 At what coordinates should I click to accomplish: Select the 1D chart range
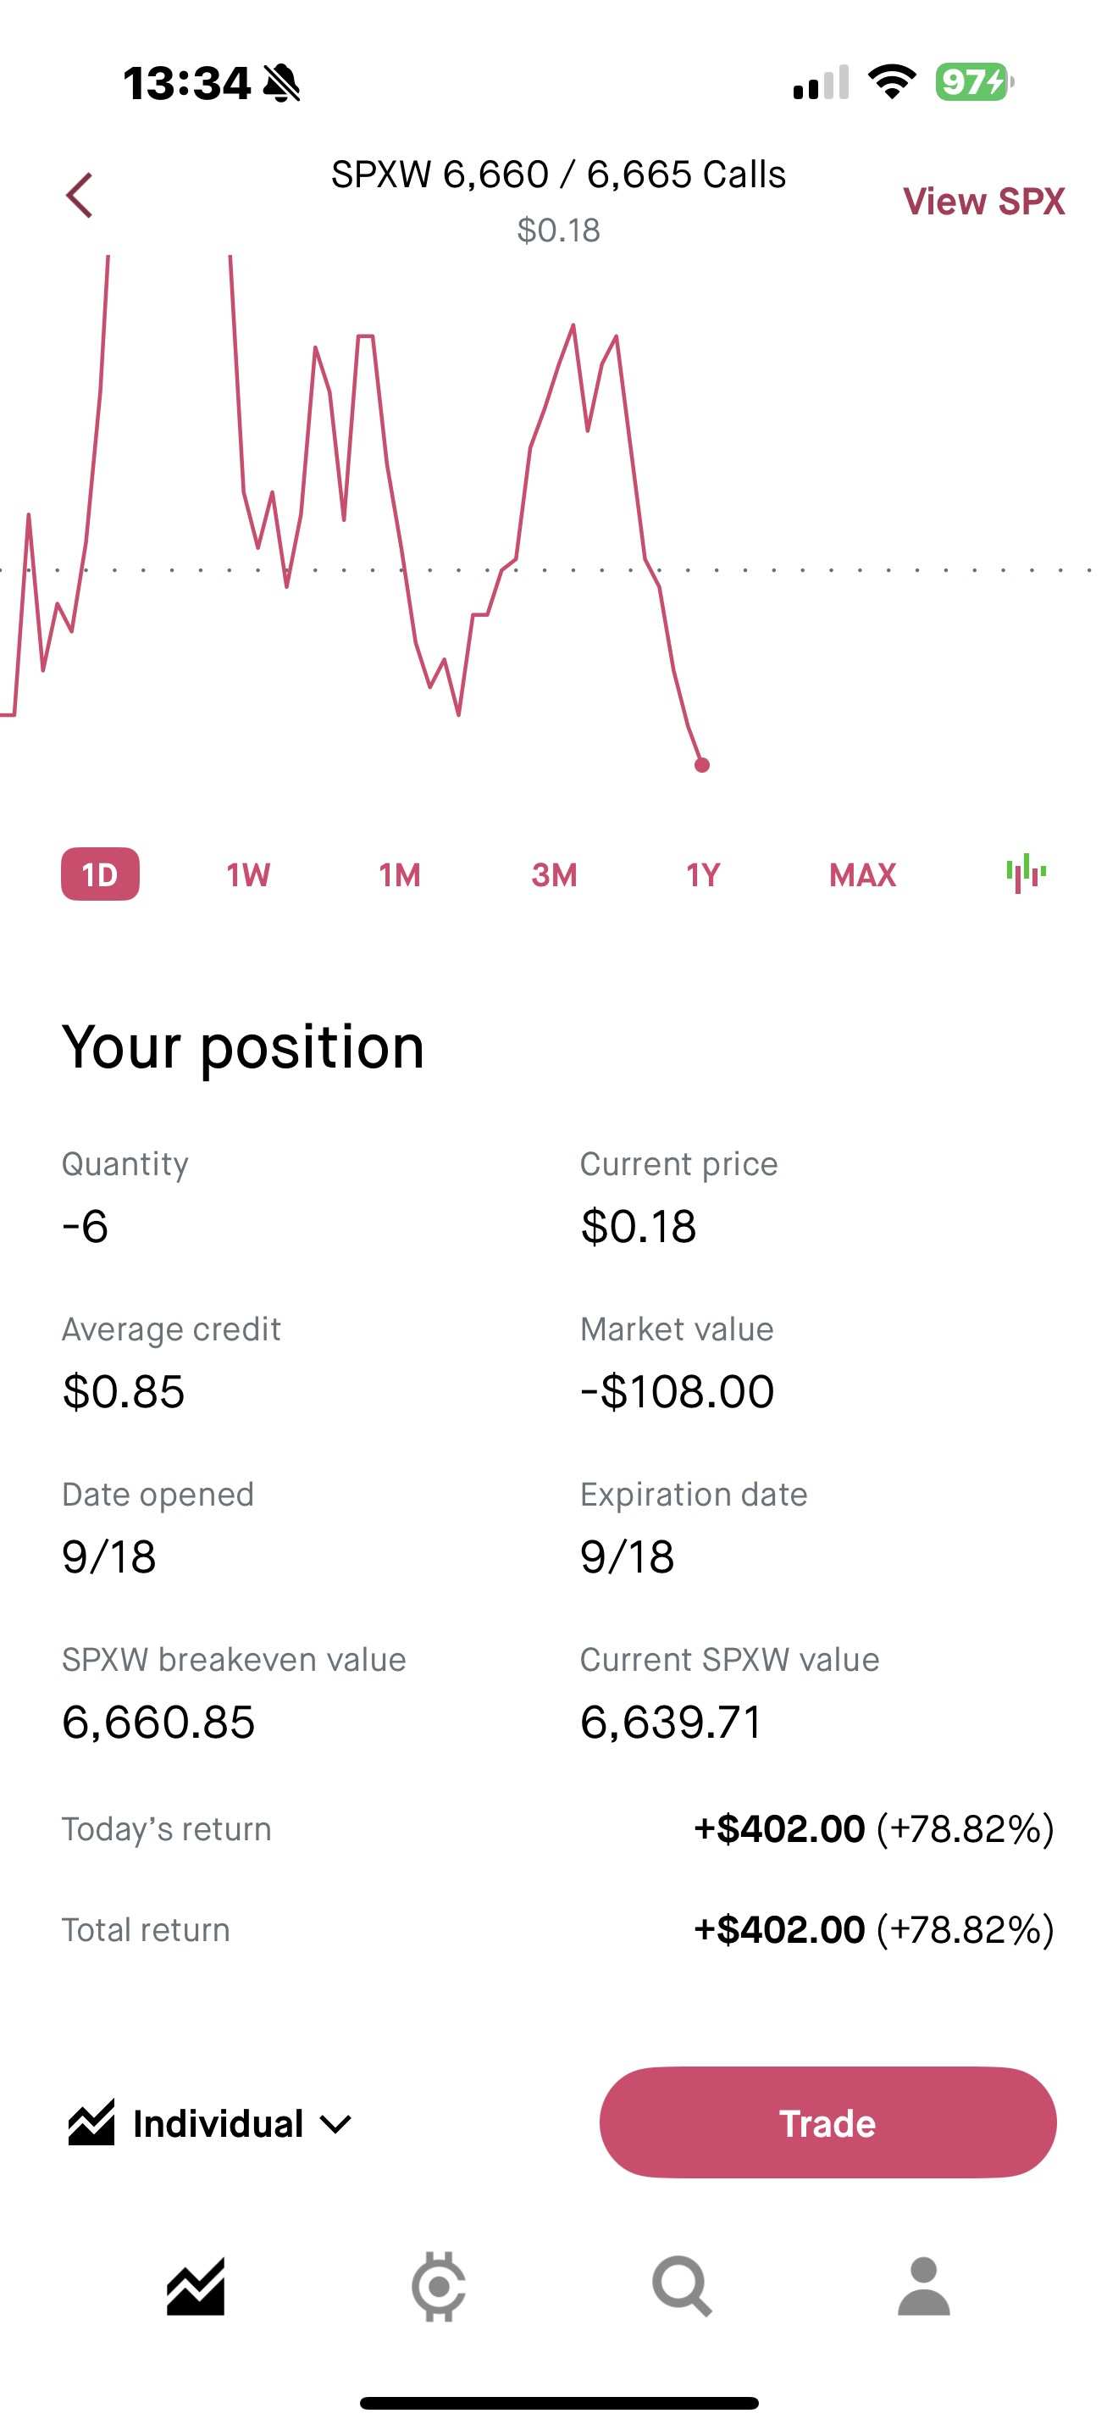tap(100, 874)
